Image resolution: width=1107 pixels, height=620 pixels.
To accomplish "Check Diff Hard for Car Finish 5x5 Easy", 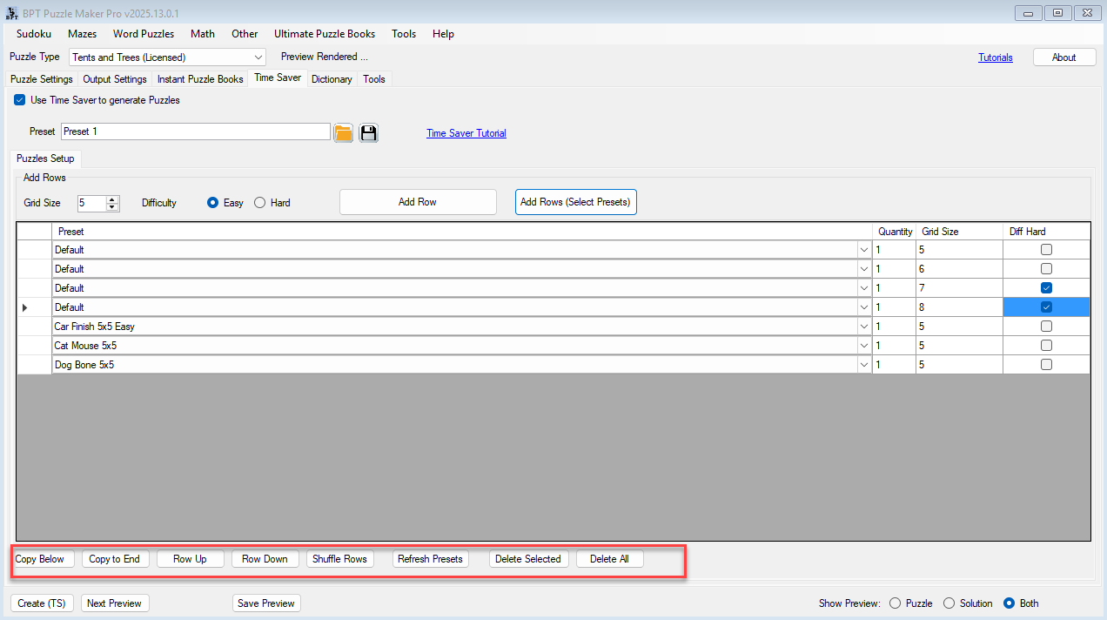I will tap(1046, 327).
